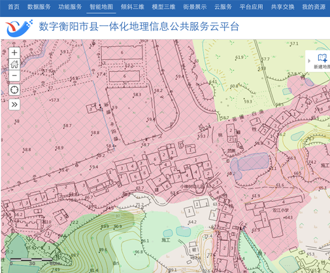
Task: Zoom out with the minus button
Action: click(x=14, y=76)
